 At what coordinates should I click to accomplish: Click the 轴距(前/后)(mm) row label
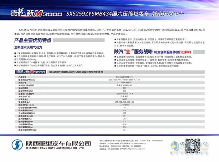[26, 105]
